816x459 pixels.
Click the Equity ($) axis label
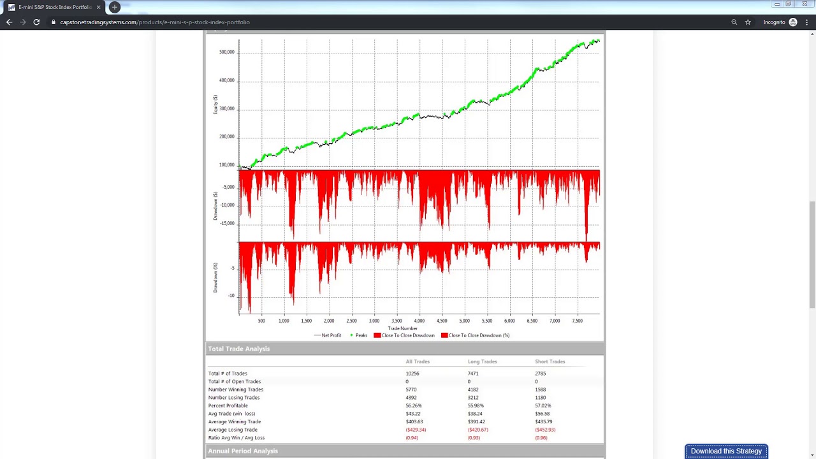coord(215,105)
